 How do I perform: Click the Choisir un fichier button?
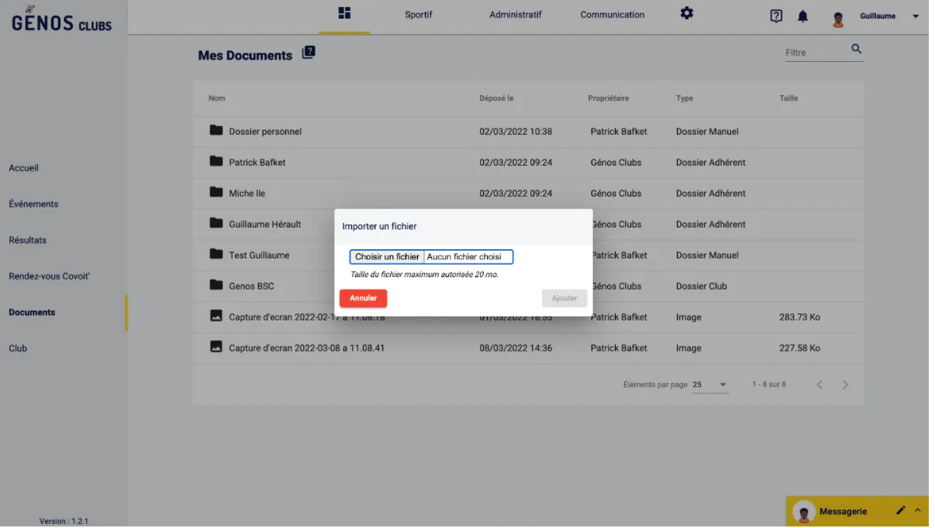(x=387, y=257)
